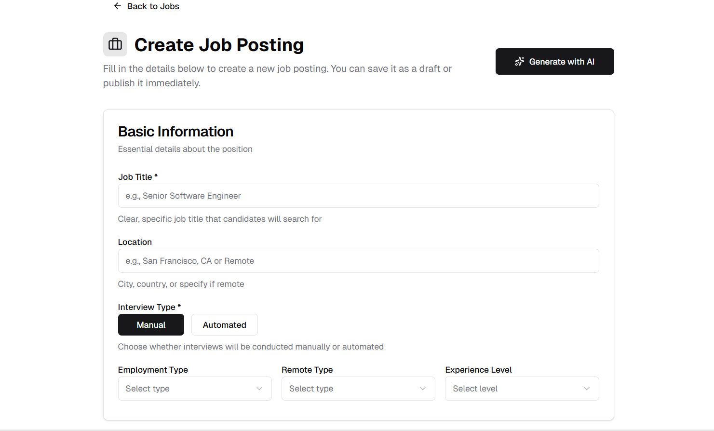This screenshot has width=714, height=431.
Task: Click the 'Create Job Posting' page title
Action: coord(219,44)
